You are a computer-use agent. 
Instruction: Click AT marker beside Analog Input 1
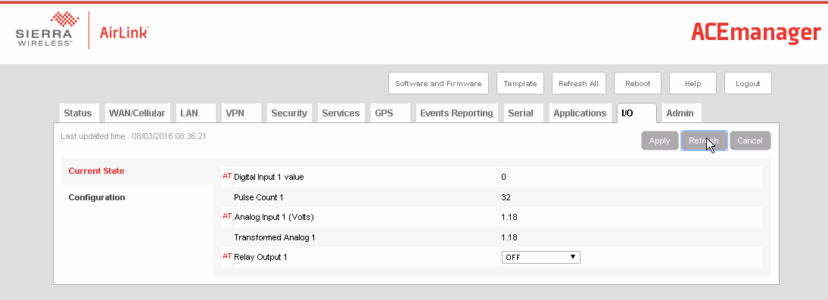(x=227, y=216)
